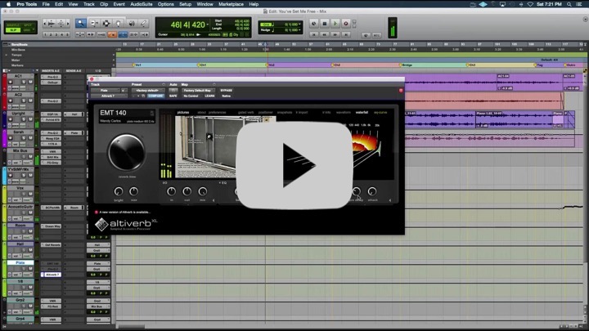Select the Zoomer tool
The width and height of the screenshot is (589, 331).
pyautogui.click(x=81, y=23)
